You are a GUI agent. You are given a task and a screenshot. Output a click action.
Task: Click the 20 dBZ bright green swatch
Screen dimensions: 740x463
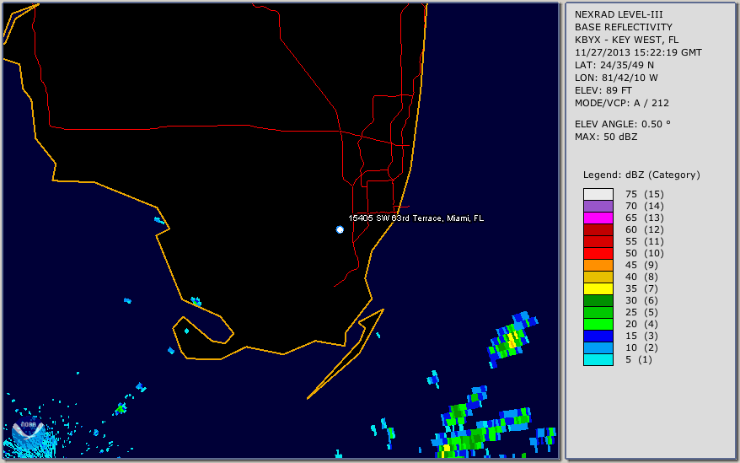(598, 324)
